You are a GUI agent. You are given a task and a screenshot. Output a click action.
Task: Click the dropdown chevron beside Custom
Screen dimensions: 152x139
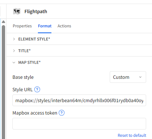pos(140,77)
